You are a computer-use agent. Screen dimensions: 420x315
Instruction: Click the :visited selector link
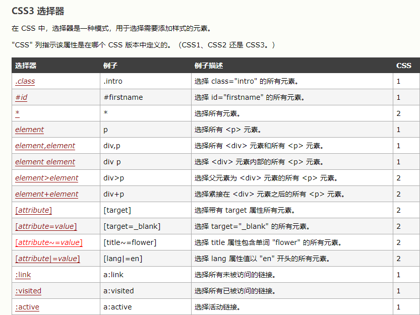pos(28,291)
